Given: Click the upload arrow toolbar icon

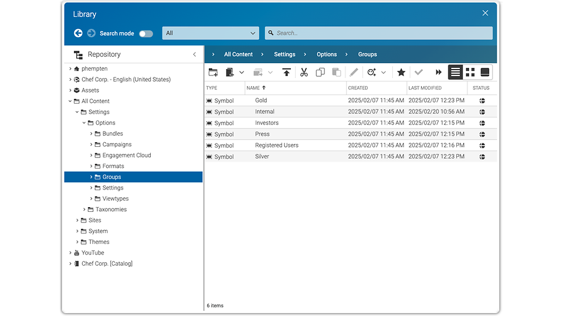Looking at the screenshot, I should (x=286, y=73).
